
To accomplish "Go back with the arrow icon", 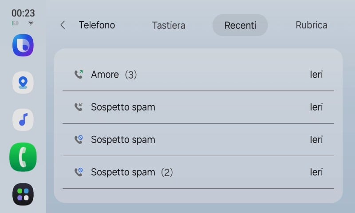I will (63, 25).
